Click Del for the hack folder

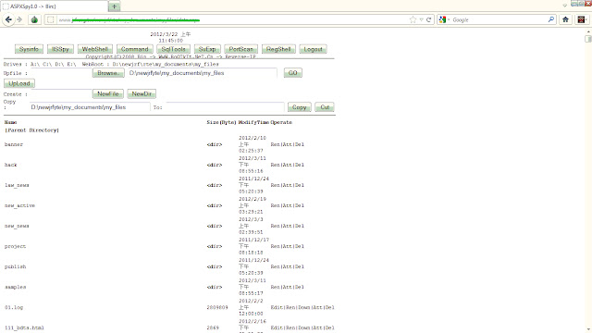pos(300,165)
